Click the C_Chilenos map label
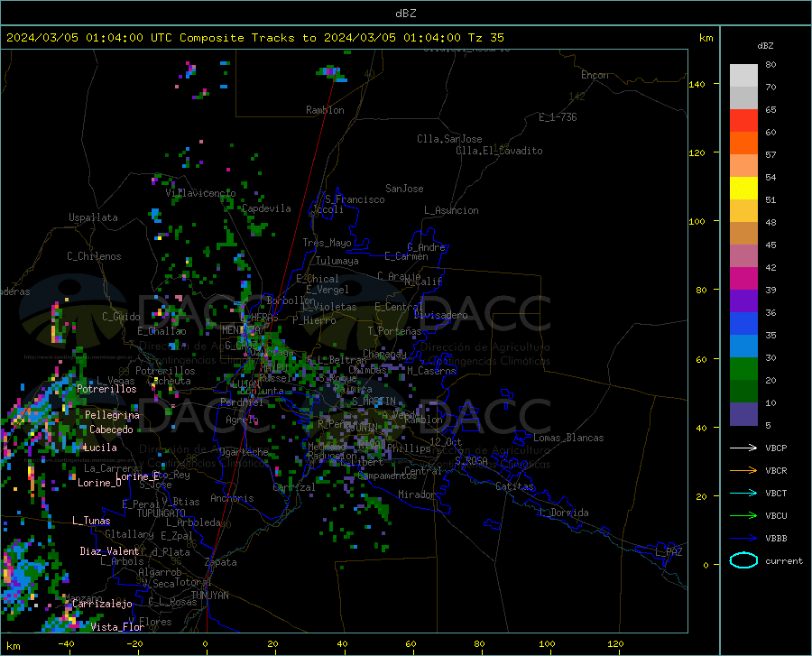Viewport: 812px width, 656px height. click(94, 256)
